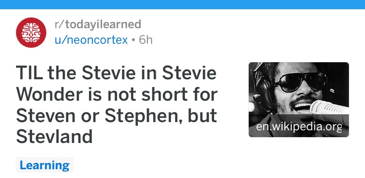The width and height of the screenshot is (365, 178).
Task: Click the dark caption band on the thumbnail
Action: pos(299,125)
